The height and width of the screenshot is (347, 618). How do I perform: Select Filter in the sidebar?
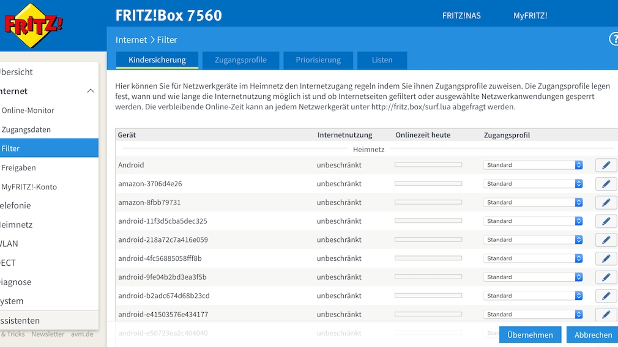(x=49, y=148)
